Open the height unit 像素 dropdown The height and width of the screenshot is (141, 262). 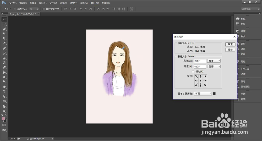click(214, 67)
